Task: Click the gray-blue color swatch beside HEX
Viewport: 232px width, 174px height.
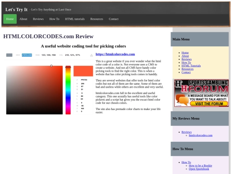Action: (9, 55)
